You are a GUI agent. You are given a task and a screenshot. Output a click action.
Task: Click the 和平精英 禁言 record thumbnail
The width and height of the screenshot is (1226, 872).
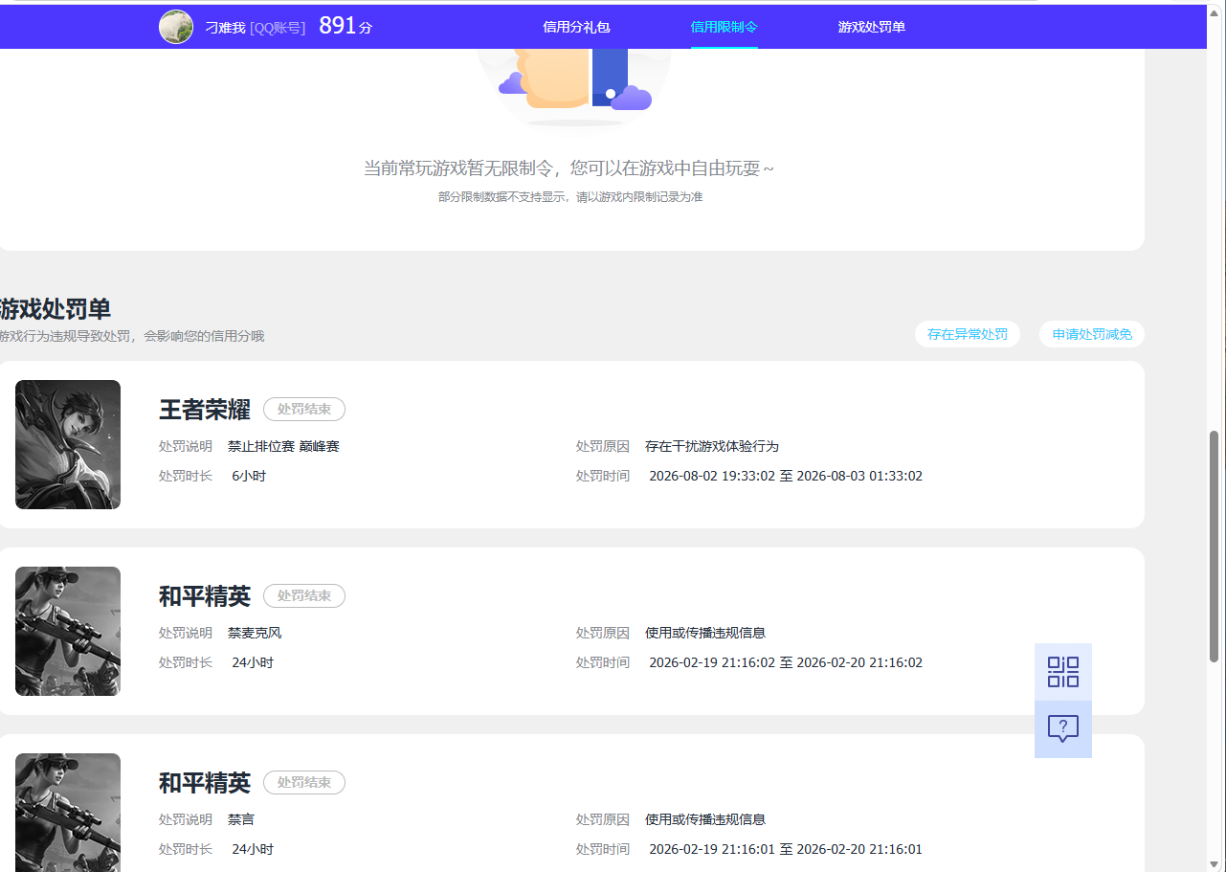68,813
